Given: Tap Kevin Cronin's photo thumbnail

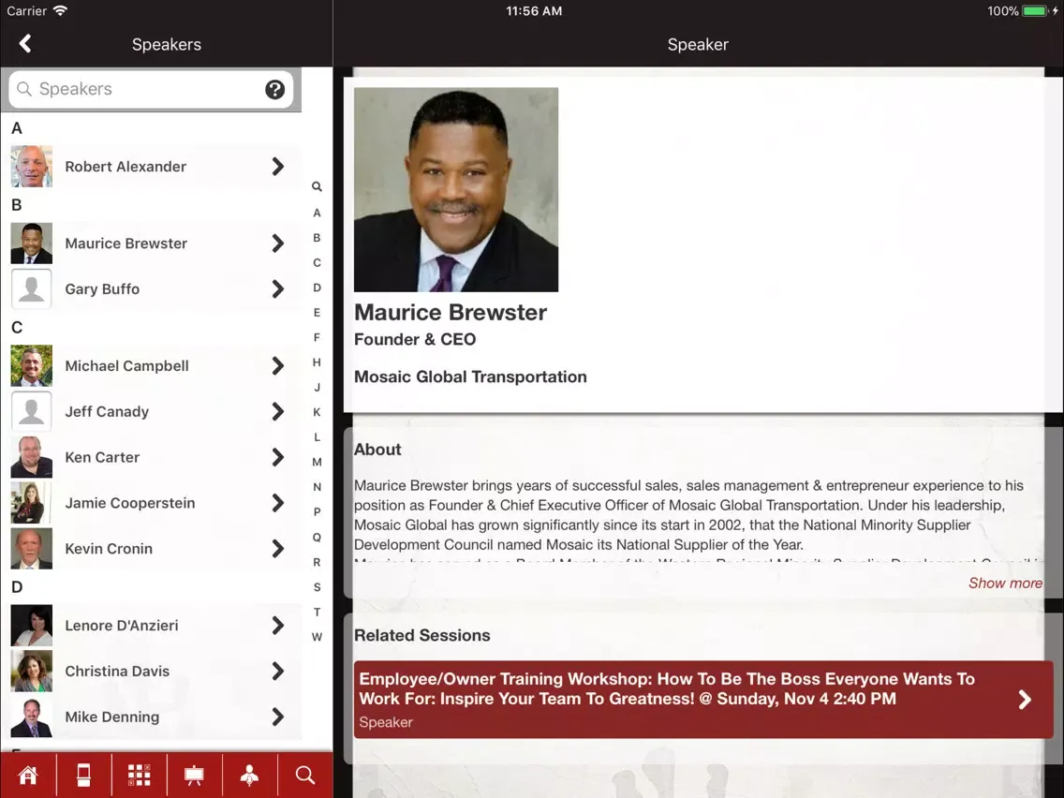Looking at the screenshot, I should 31,548.
